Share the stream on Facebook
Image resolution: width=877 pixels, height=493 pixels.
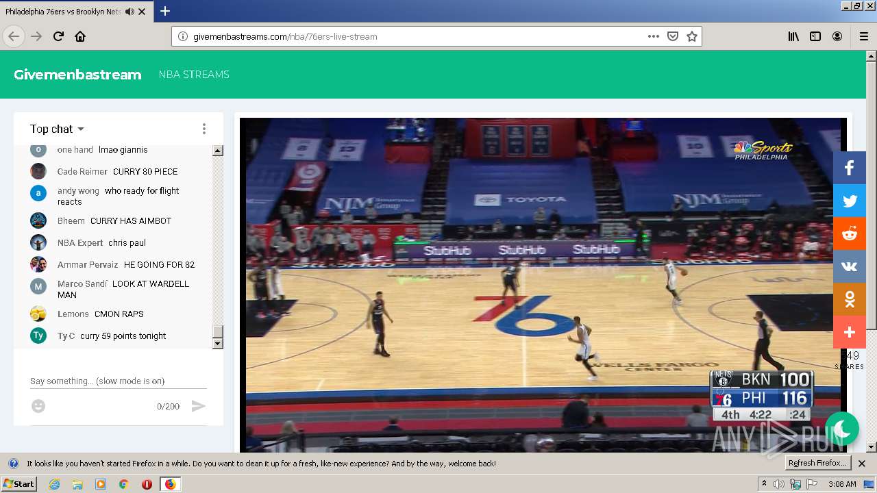(x=850, y=168)
